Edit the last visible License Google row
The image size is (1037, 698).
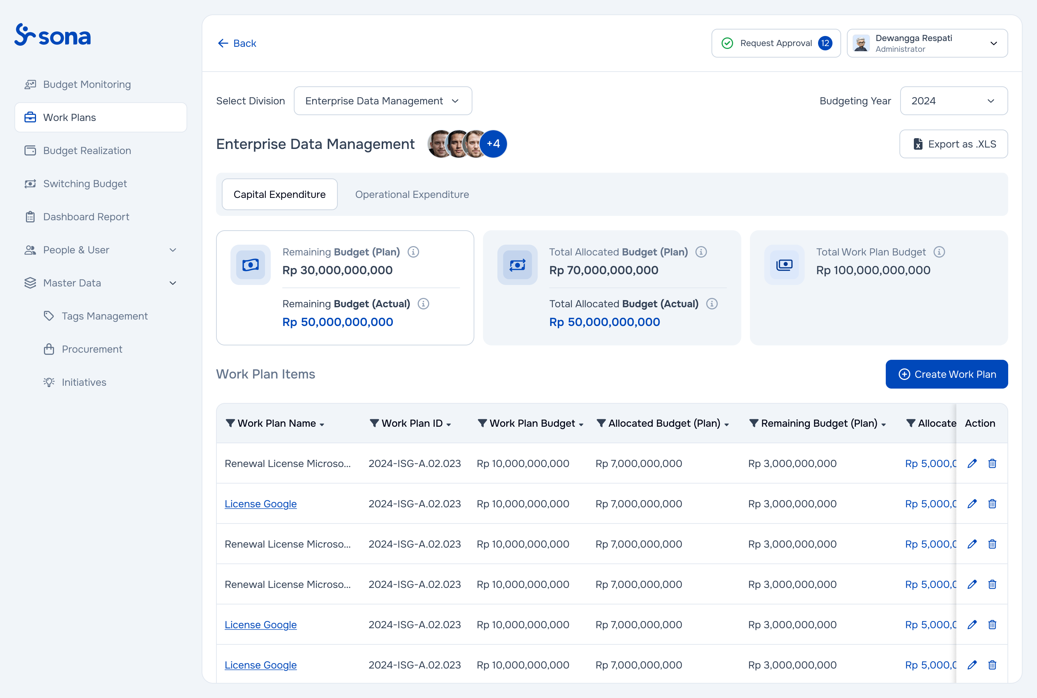click(972, 665)
